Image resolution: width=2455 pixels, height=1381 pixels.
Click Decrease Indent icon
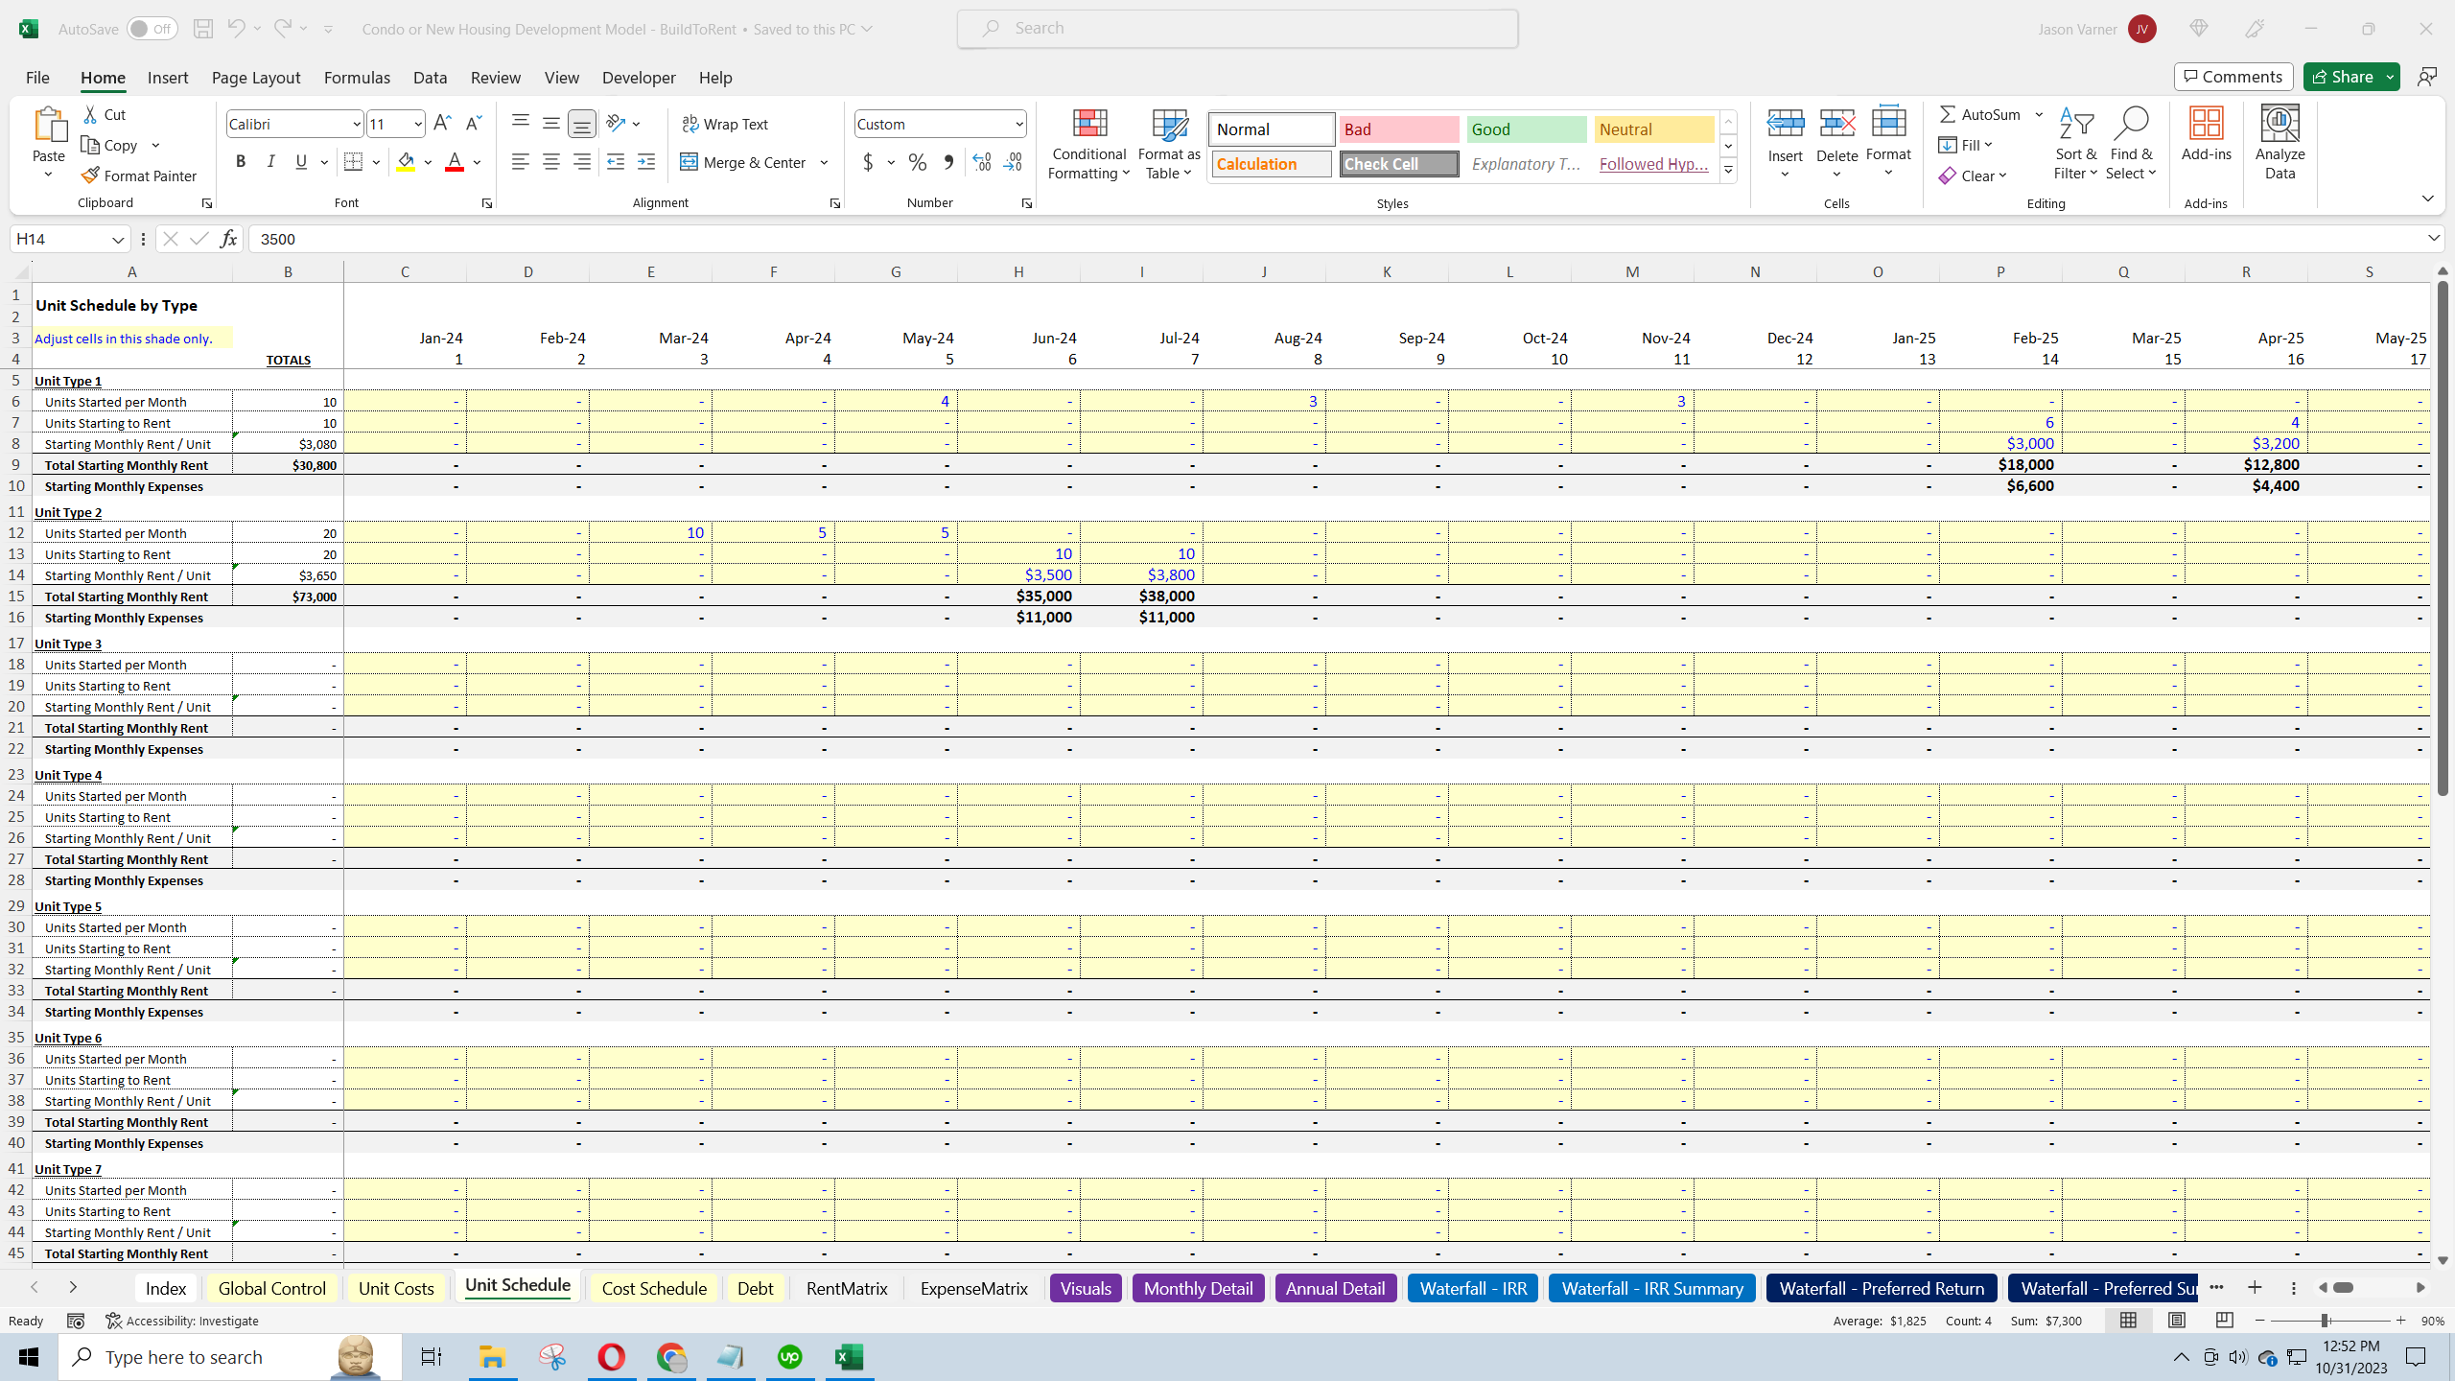(x=616, y=162)
